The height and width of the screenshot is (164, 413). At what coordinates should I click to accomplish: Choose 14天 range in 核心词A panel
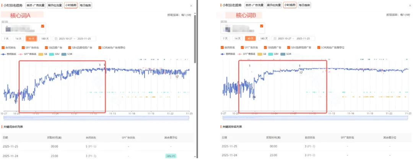pos(18,39)
